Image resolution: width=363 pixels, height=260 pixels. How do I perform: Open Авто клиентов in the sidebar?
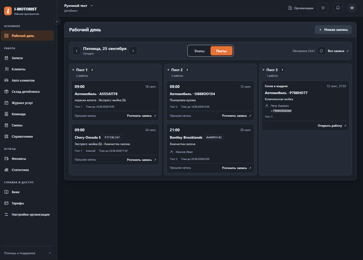28,80
